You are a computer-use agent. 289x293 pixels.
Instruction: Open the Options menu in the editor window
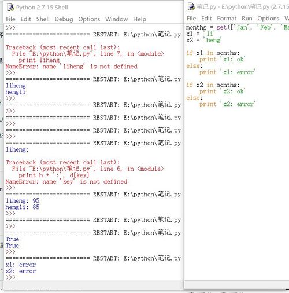point(268,19)
